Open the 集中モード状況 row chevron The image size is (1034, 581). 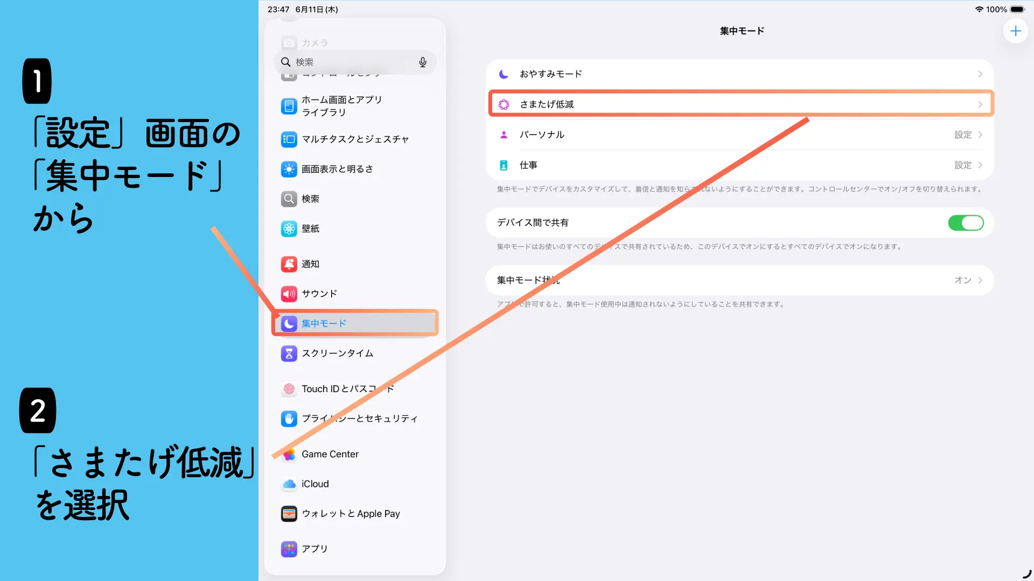(980, 280)
